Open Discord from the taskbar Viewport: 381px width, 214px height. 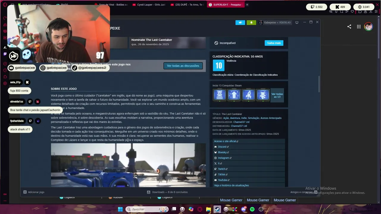pyautogui.click(x=243, y=209)
